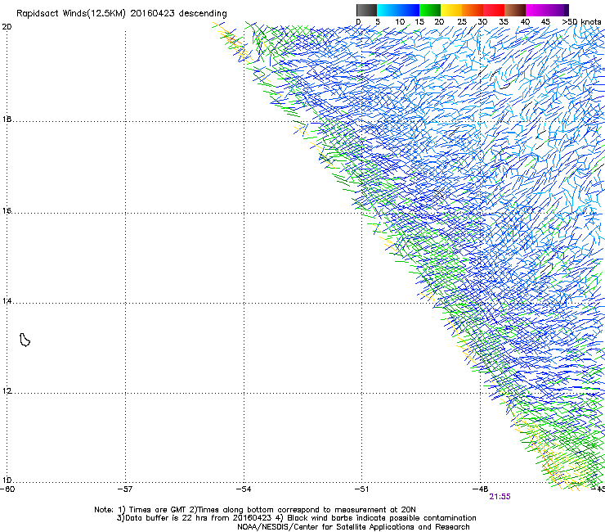605x532 pixels.
Task: Click the '>50 knots' legend label
Action: (x=581, y=22)
